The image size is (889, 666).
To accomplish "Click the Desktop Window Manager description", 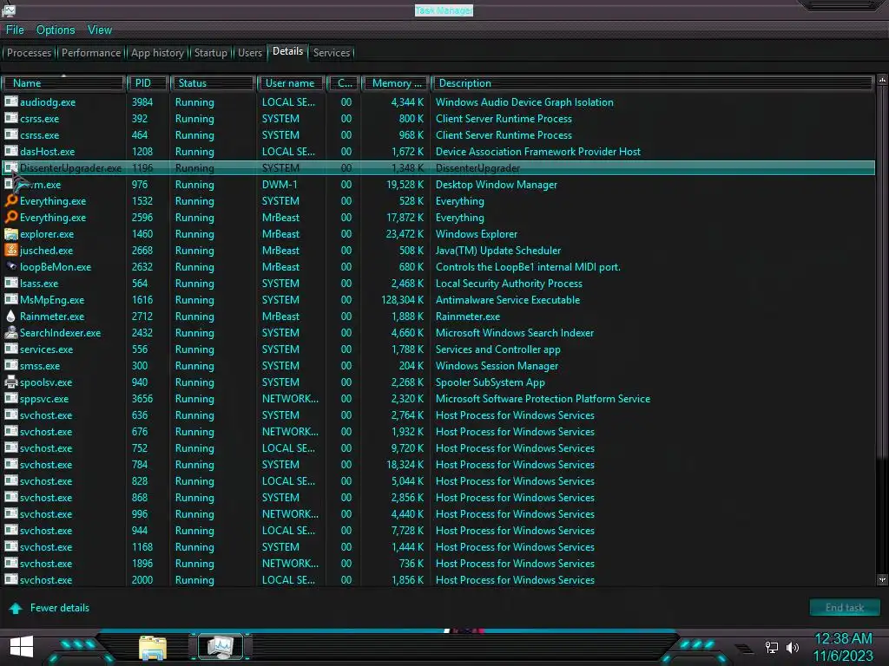I will coord(496,185).
